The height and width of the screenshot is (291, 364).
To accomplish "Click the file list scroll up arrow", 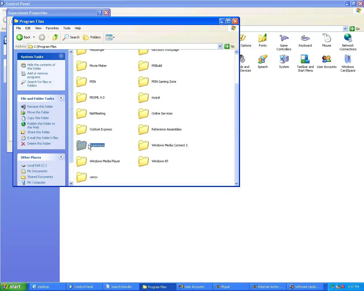I will (236, 52).
